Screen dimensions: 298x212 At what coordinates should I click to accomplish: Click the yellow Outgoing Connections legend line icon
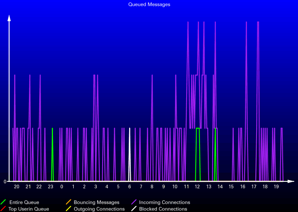click(x=68, y=209)
